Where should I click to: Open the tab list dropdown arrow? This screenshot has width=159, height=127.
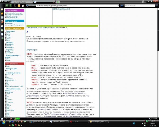click(143, 2)
